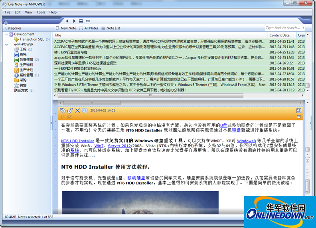Click the forward navigation arrow
The image size is (316, 228).
point(74,21)
